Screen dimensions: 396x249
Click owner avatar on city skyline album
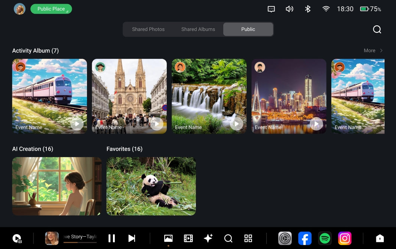coord(260,67)
